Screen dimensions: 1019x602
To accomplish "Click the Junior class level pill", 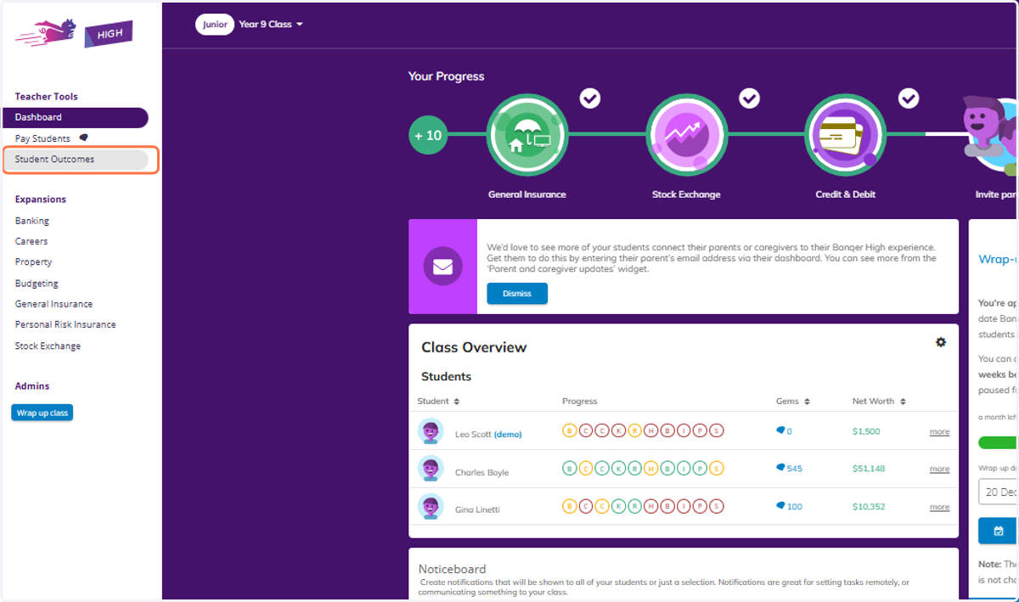I will point(215,25).
